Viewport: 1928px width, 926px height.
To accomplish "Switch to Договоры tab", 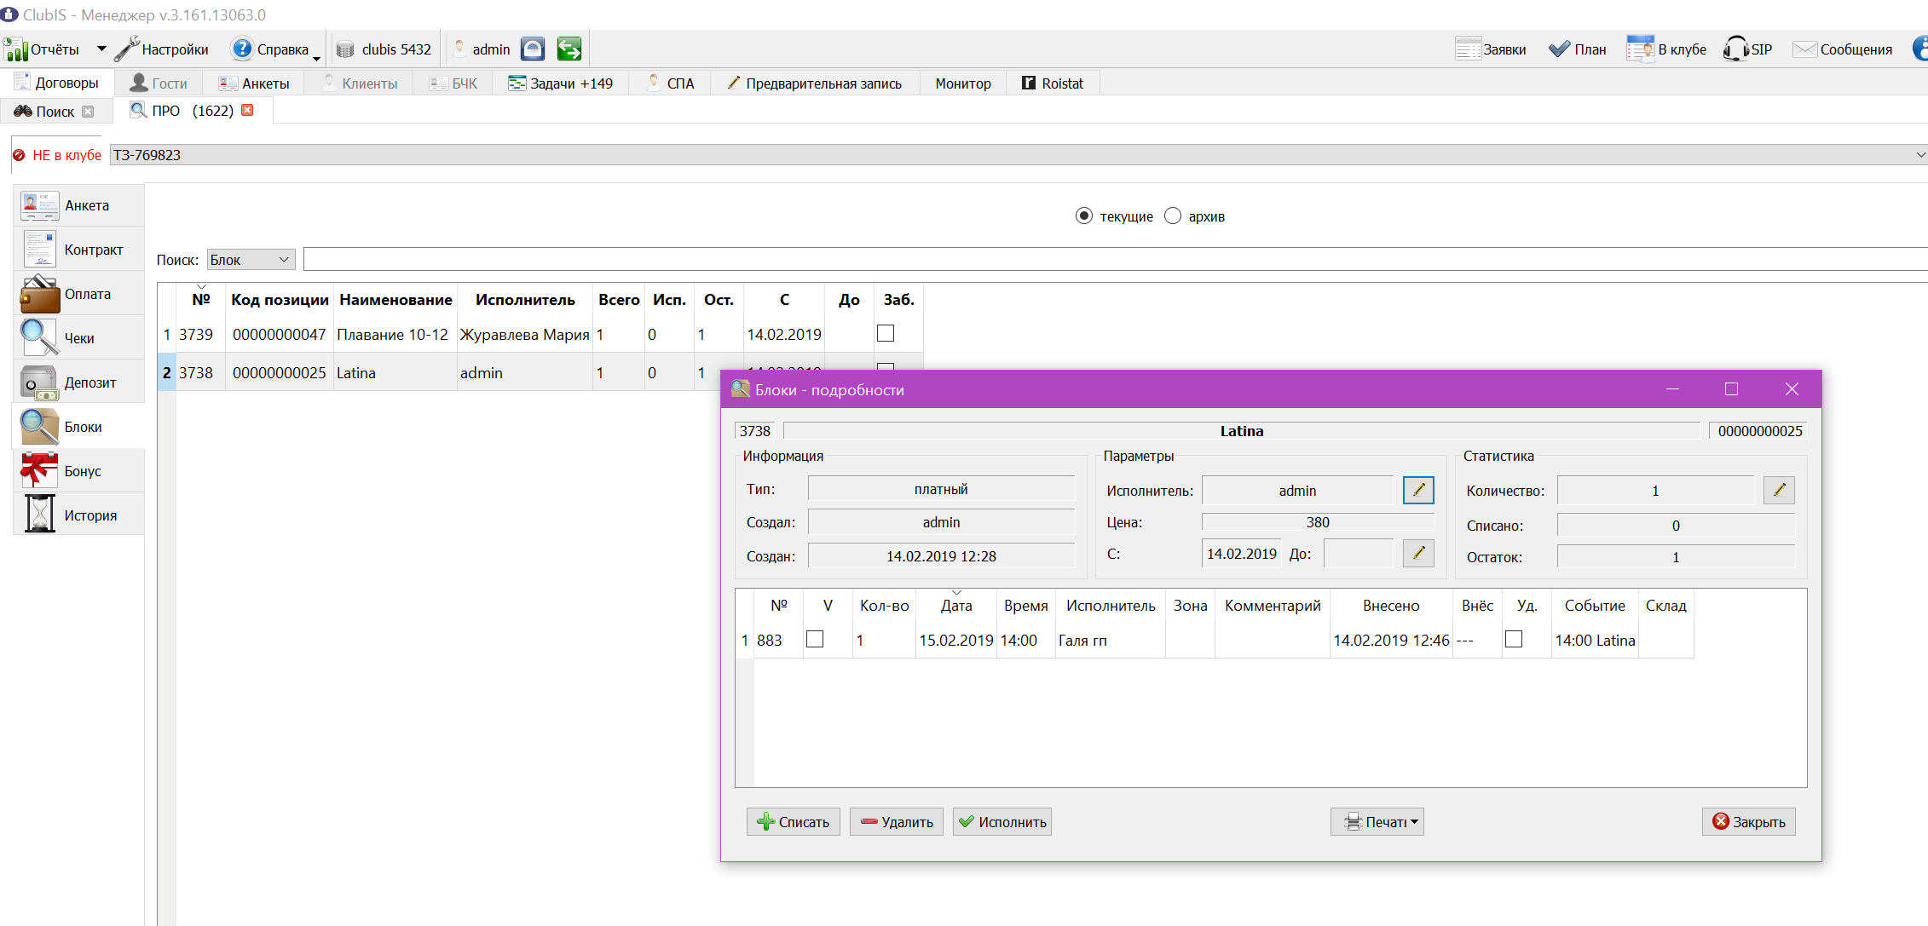I will (56, 83).
